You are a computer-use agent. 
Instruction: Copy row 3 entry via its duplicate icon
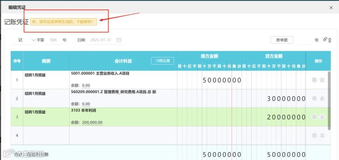[315, 117]
